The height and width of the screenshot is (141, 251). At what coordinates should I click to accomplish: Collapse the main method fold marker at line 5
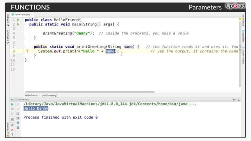[x=24, y=38]
